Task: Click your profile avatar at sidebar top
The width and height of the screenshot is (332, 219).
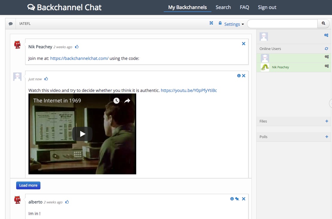Action: click(264, 37)
